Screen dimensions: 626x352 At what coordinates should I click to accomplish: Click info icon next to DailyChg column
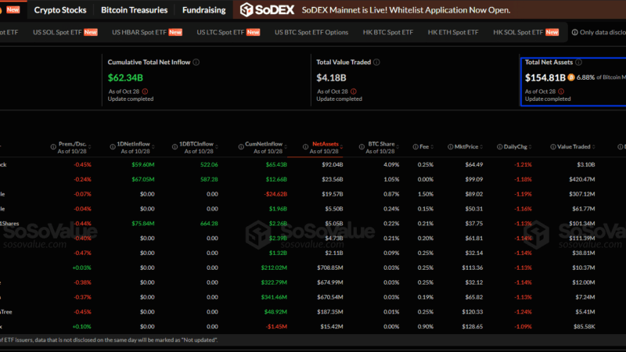pos(499,147)
